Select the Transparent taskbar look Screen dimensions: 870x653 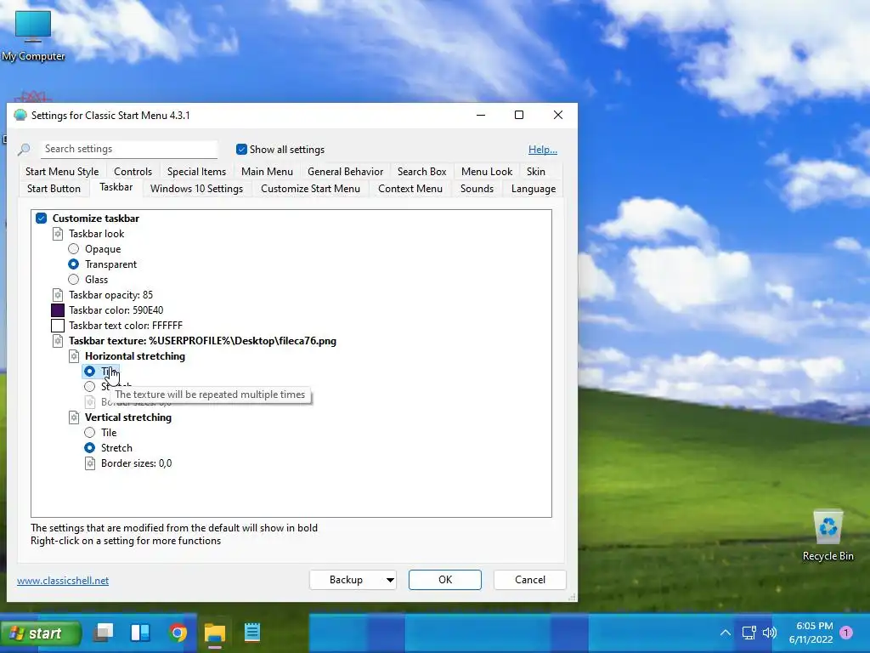(73, 264)
